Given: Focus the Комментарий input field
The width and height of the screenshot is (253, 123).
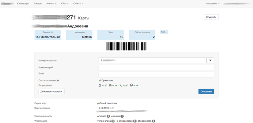Looking at the screenshot, I should pyautogui.click(x=156, y=67).
